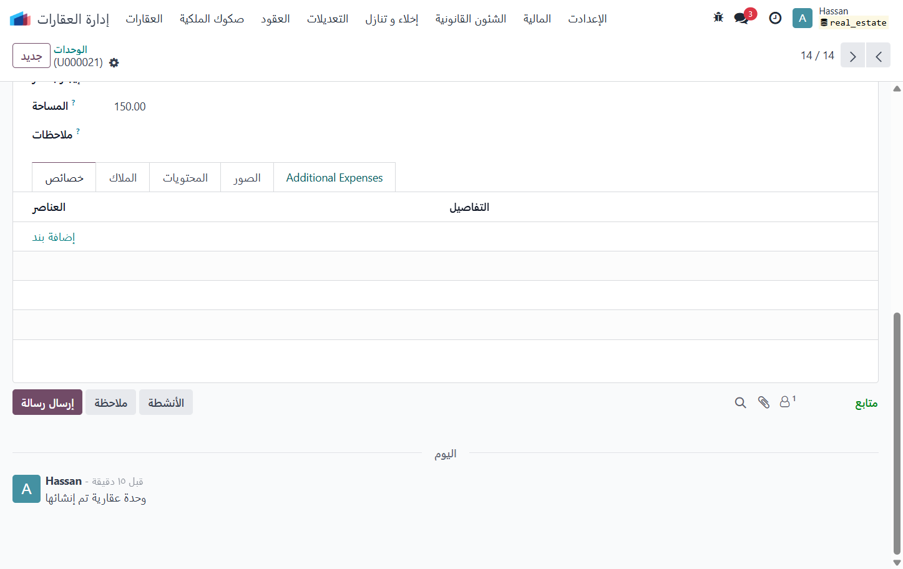
Task: Open the المالية menu
Action: [x=537, y=19]
